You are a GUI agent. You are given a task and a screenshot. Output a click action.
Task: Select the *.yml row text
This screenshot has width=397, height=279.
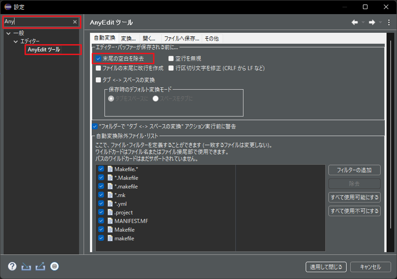click(x=120, y=203)
